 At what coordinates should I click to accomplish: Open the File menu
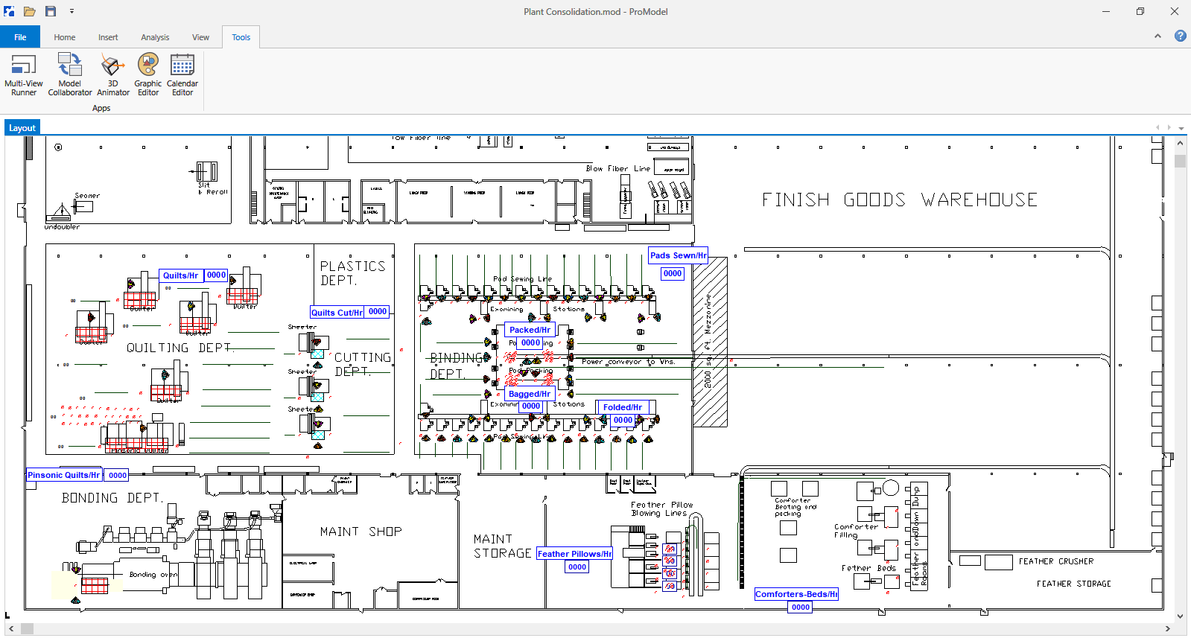20,37
